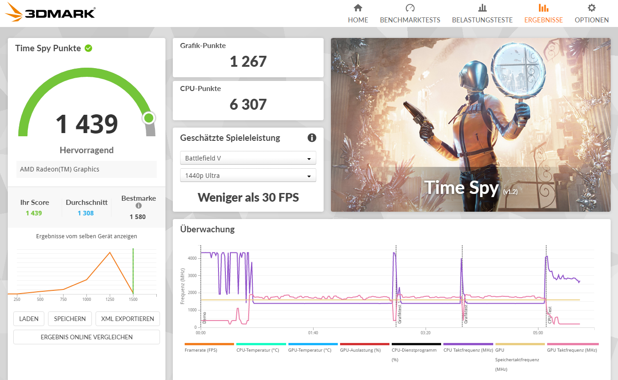Click the Ihr Score value 1 439
Image resolution: width=618 pixels, height=380 pixels.
34,213
